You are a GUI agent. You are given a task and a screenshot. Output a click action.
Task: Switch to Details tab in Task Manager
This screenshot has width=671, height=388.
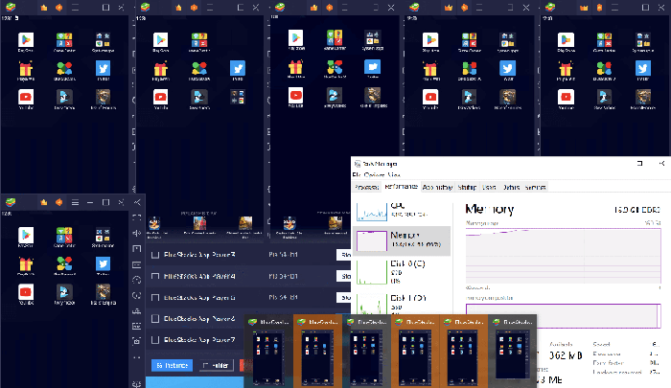[511, 188]
